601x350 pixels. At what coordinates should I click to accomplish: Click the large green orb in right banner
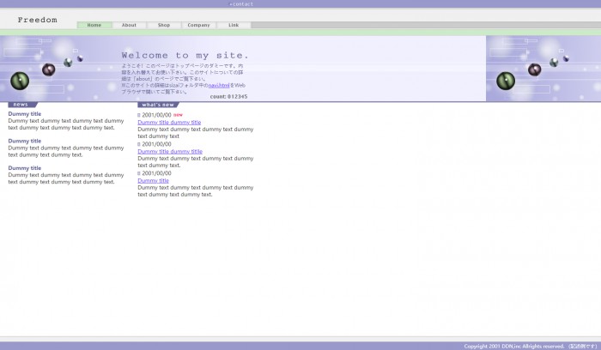(506, 81)
